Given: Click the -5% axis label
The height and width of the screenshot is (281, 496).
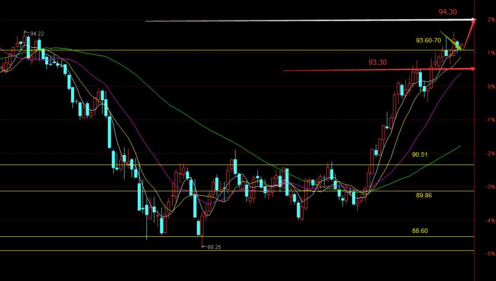Looking at the screenshot, I should click(x=491, y=254).
